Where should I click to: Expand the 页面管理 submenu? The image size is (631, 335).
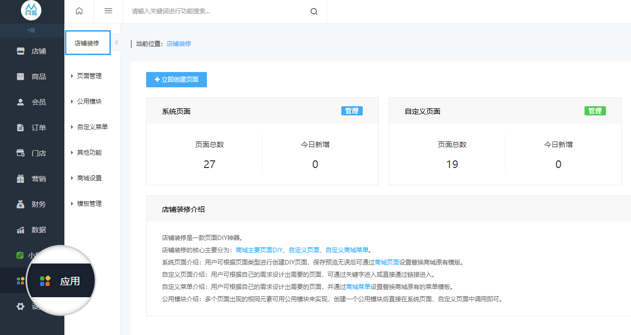[x=89, y=76]
